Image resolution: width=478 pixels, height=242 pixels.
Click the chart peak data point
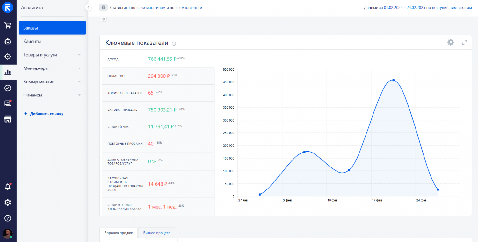coord(394,80)
